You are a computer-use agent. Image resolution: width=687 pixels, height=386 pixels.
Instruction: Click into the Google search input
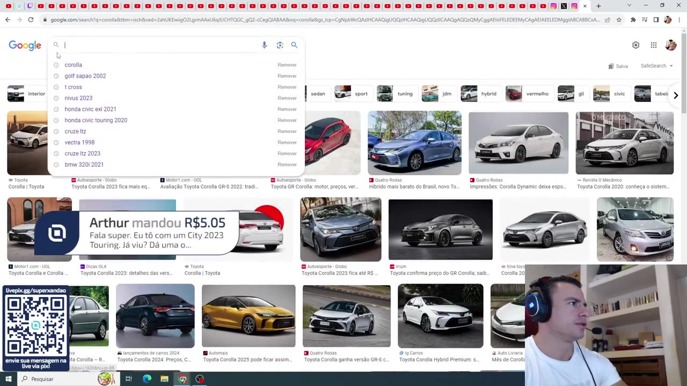click(160, 45)
